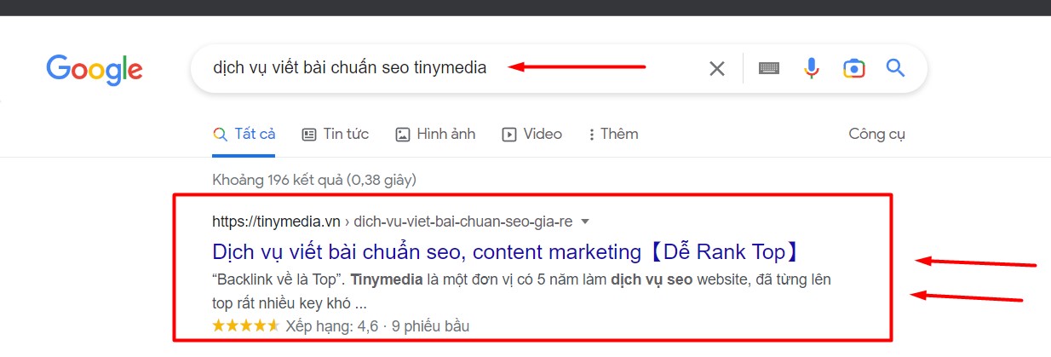Open search by image camera icon
This screenshot has width=1051, height=357.
853,68
